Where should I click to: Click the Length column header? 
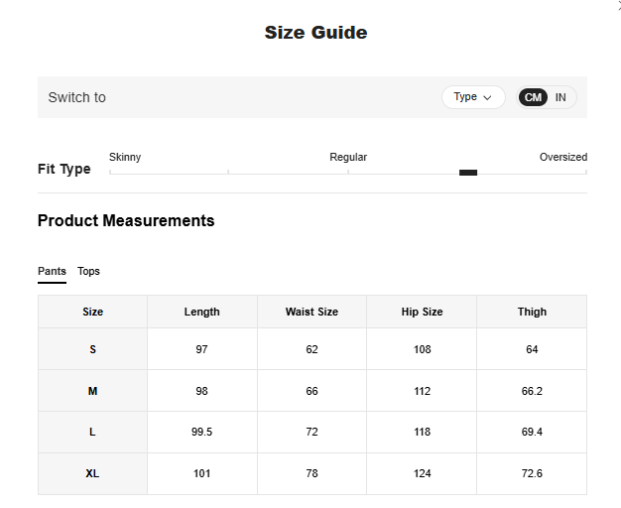(201, 312)
